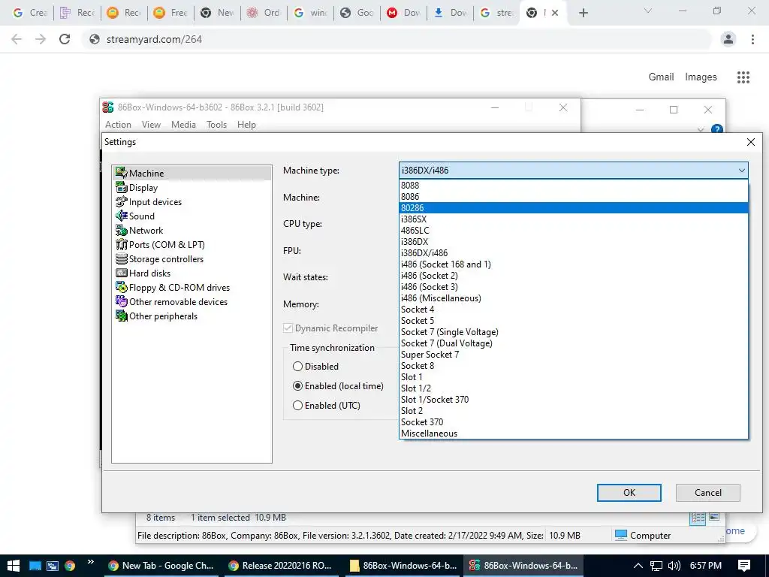Open New Tab - Google Chrome taskbar button

tap(161, 566)
